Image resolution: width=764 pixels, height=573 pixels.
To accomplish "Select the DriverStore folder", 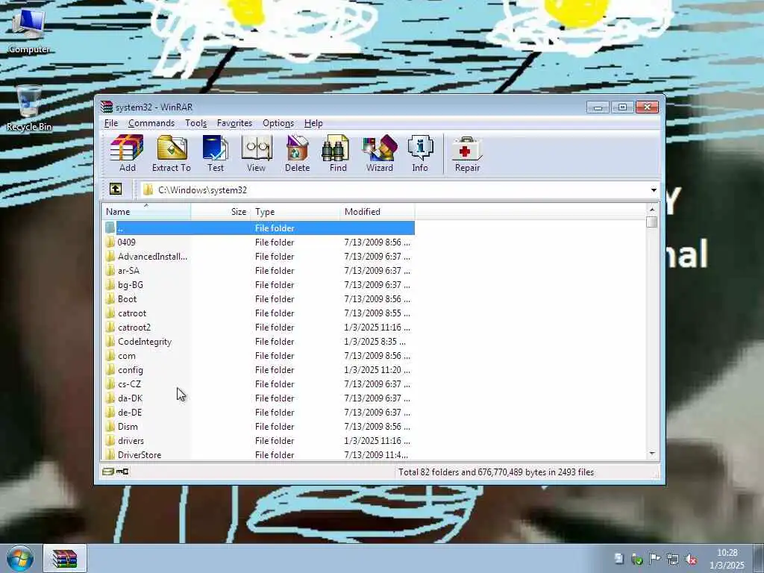I will point(259,454).
